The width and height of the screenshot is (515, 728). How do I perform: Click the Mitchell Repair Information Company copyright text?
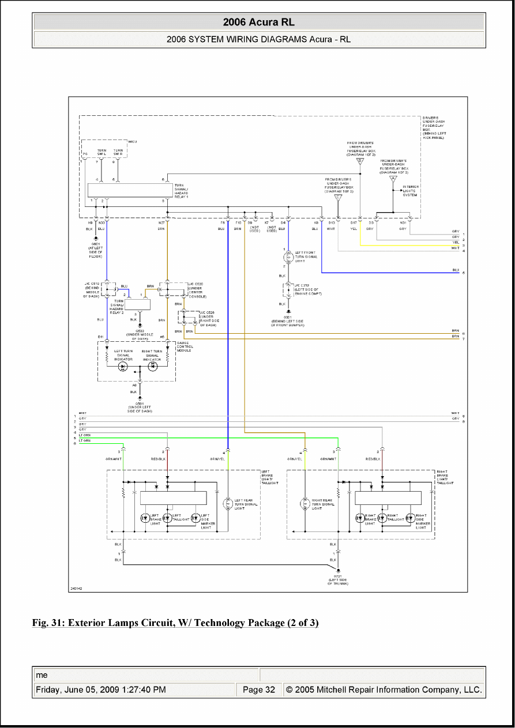click(384, 689)
